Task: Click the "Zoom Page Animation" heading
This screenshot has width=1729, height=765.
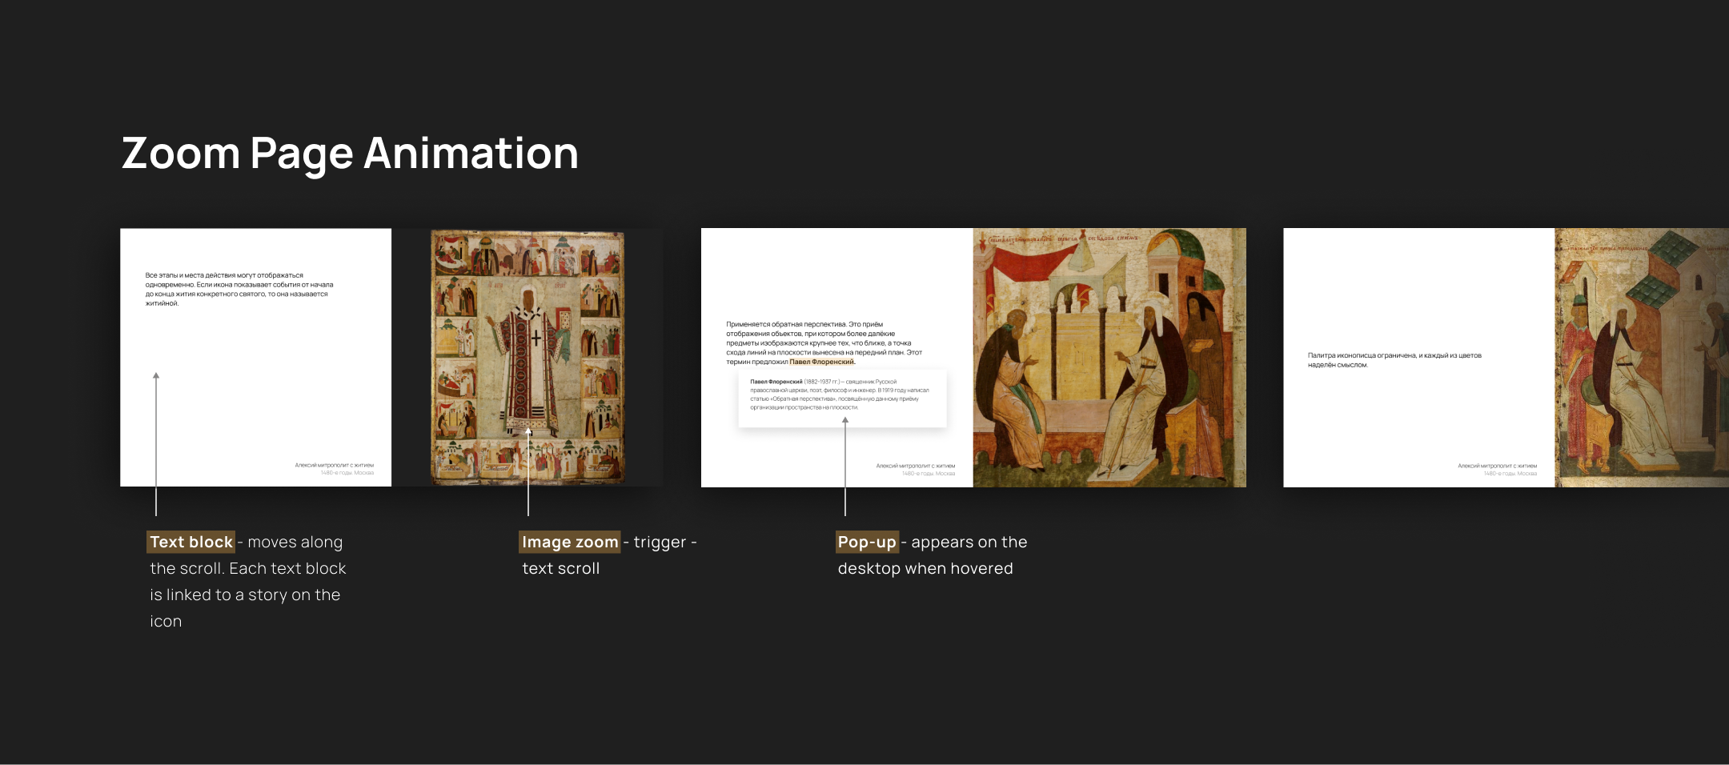Action: coord(350,153)
